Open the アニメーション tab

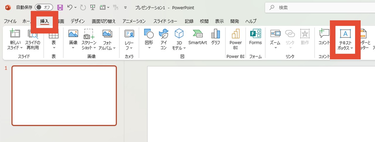click(x=134, y=21)
